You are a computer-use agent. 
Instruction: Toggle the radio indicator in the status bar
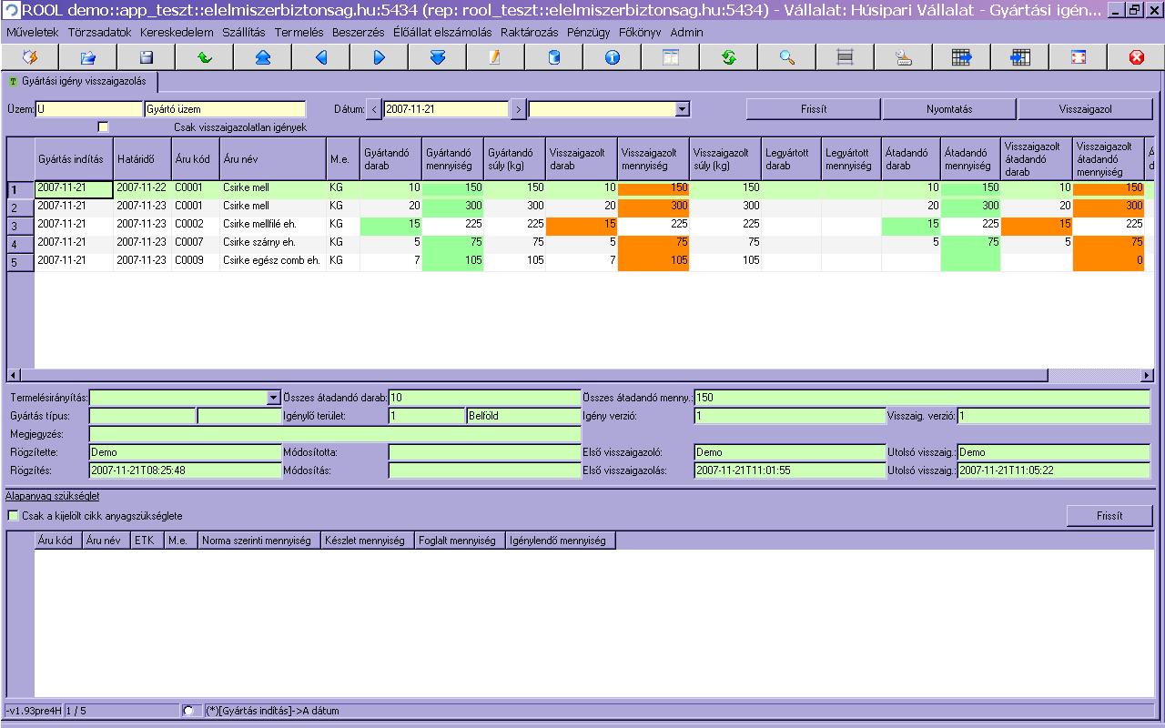coord(187,711)
